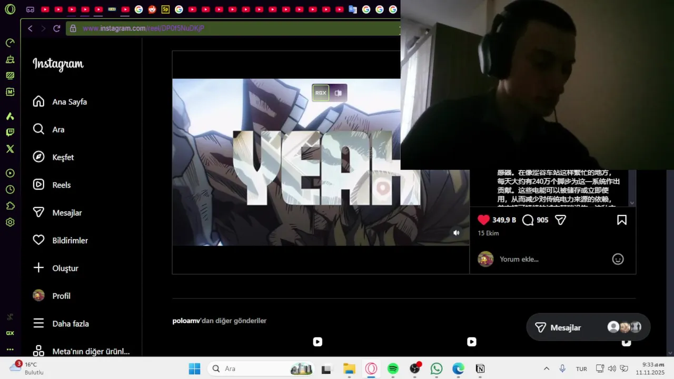Click the 349,9 B likes count

click(x=504, y=220)
